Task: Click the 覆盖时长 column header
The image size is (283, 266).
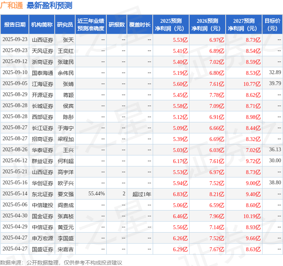Action: 140,24
